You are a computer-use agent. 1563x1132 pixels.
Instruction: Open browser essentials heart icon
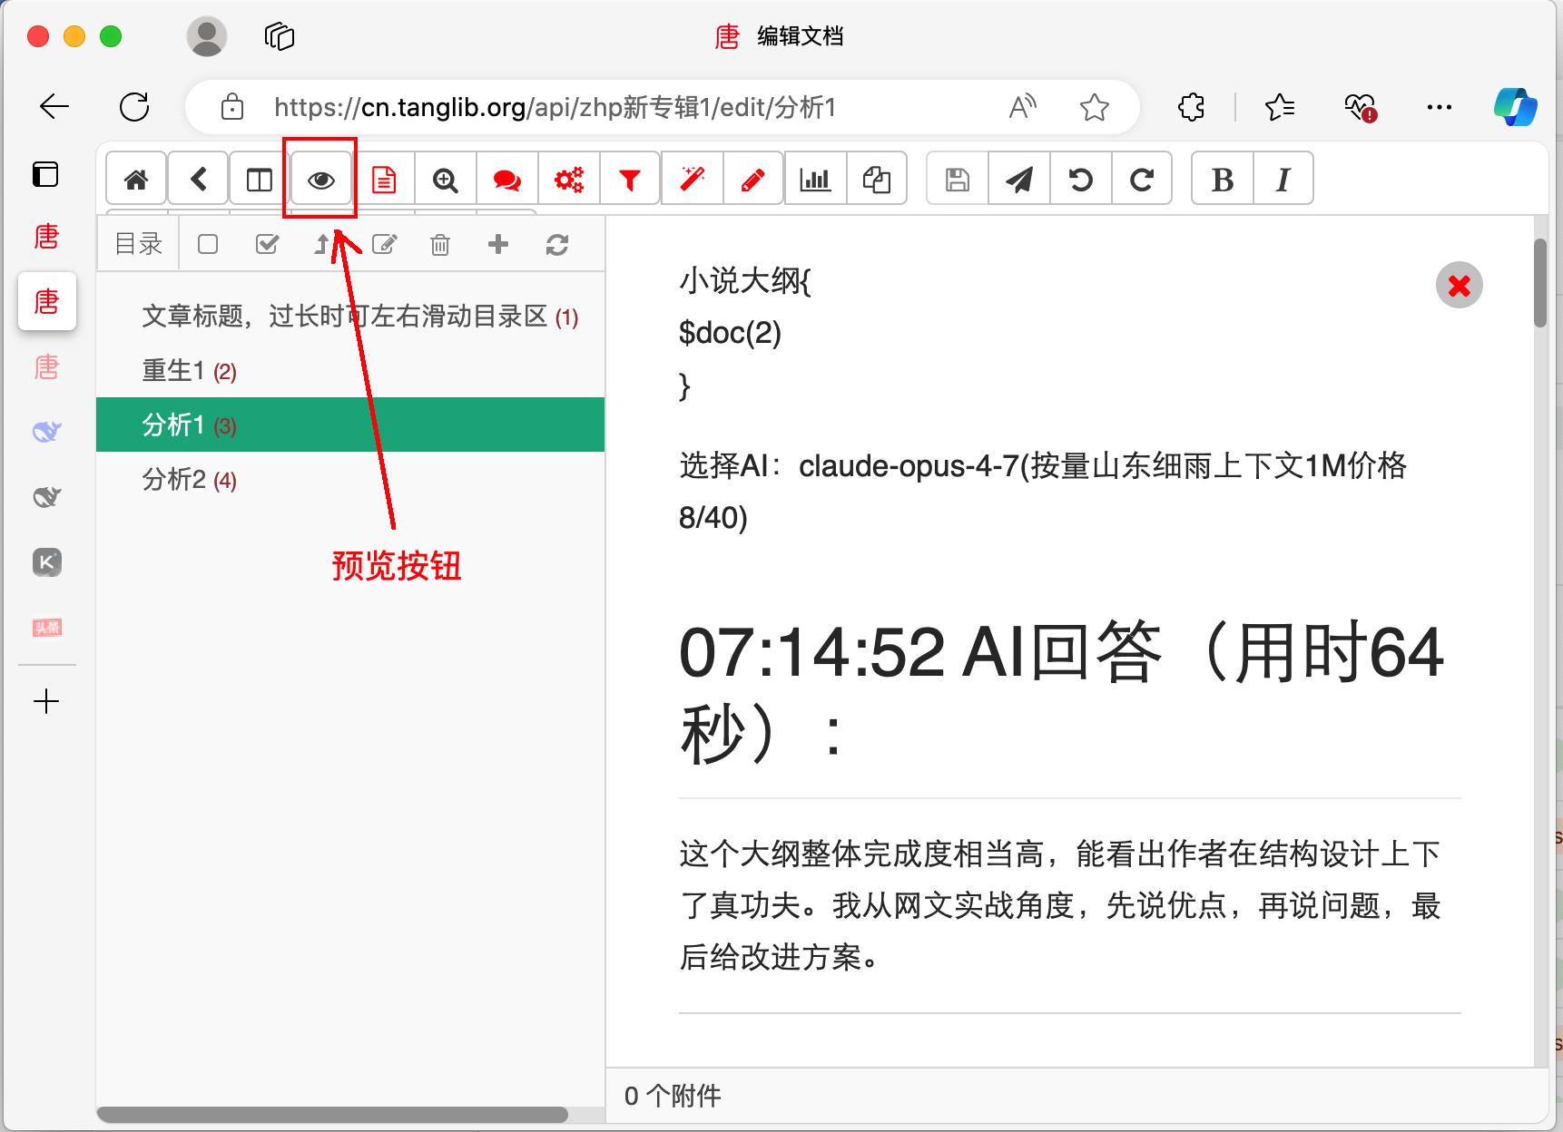(1360, 107)
